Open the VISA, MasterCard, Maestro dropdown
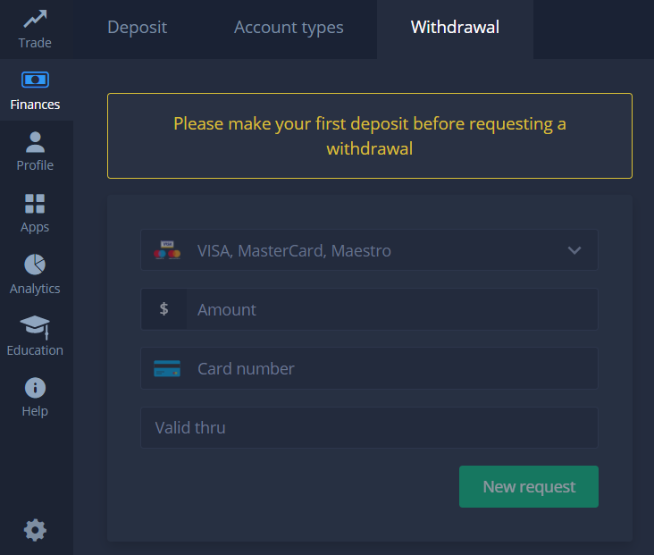The height and width of the screenshot is (555, 654). coord(370,250)
